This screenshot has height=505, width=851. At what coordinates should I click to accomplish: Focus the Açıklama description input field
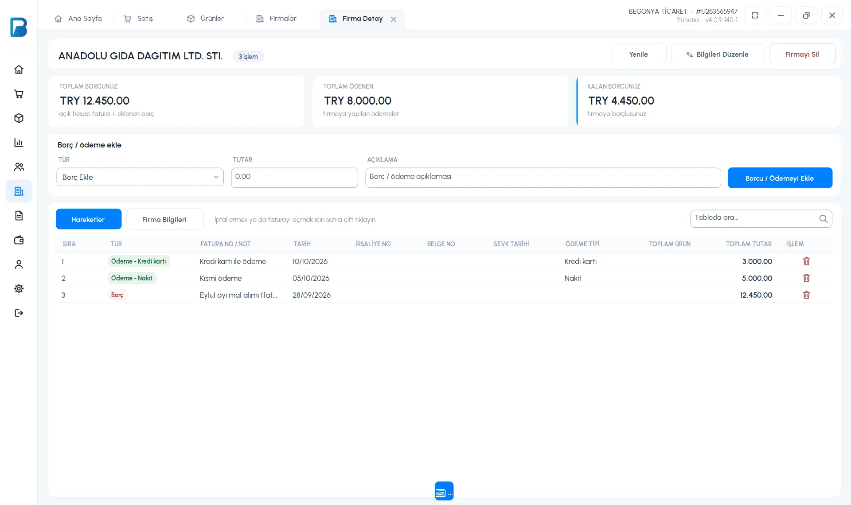coord(543,177)
